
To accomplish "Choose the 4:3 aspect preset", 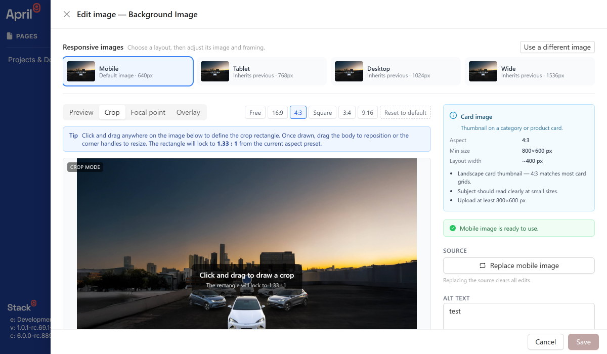I will (x=298, y=112).
